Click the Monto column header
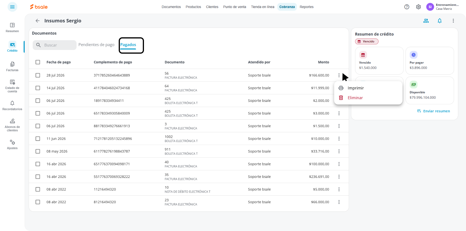Screen dimensions: 466x231 323,62
